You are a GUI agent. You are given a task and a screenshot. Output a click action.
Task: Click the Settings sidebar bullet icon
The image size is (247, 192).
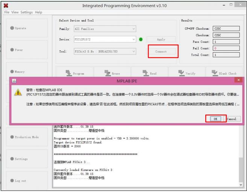(12, 159)
